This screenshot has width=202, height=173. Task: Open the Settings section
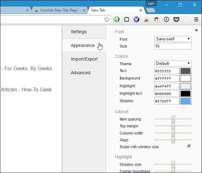tap(84, 32)
